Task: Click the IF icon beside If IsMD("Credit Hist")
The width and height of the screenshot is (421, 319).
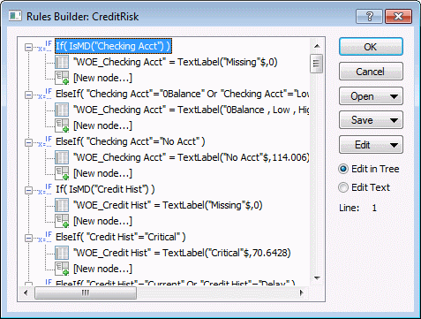Action: [x=45, y=189]
